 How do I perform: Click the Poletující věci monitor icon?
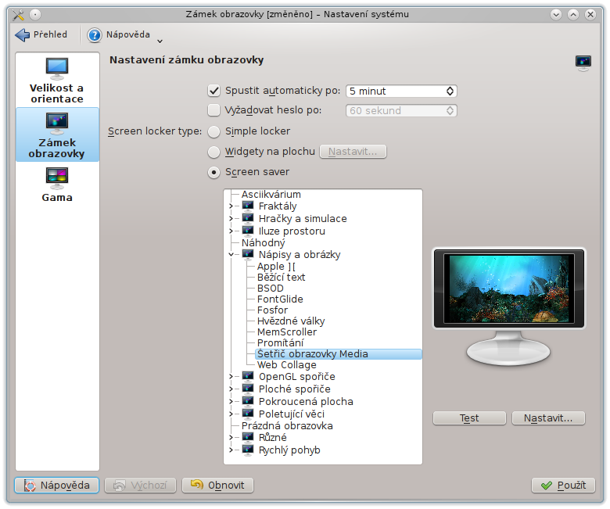click(248, 413)
